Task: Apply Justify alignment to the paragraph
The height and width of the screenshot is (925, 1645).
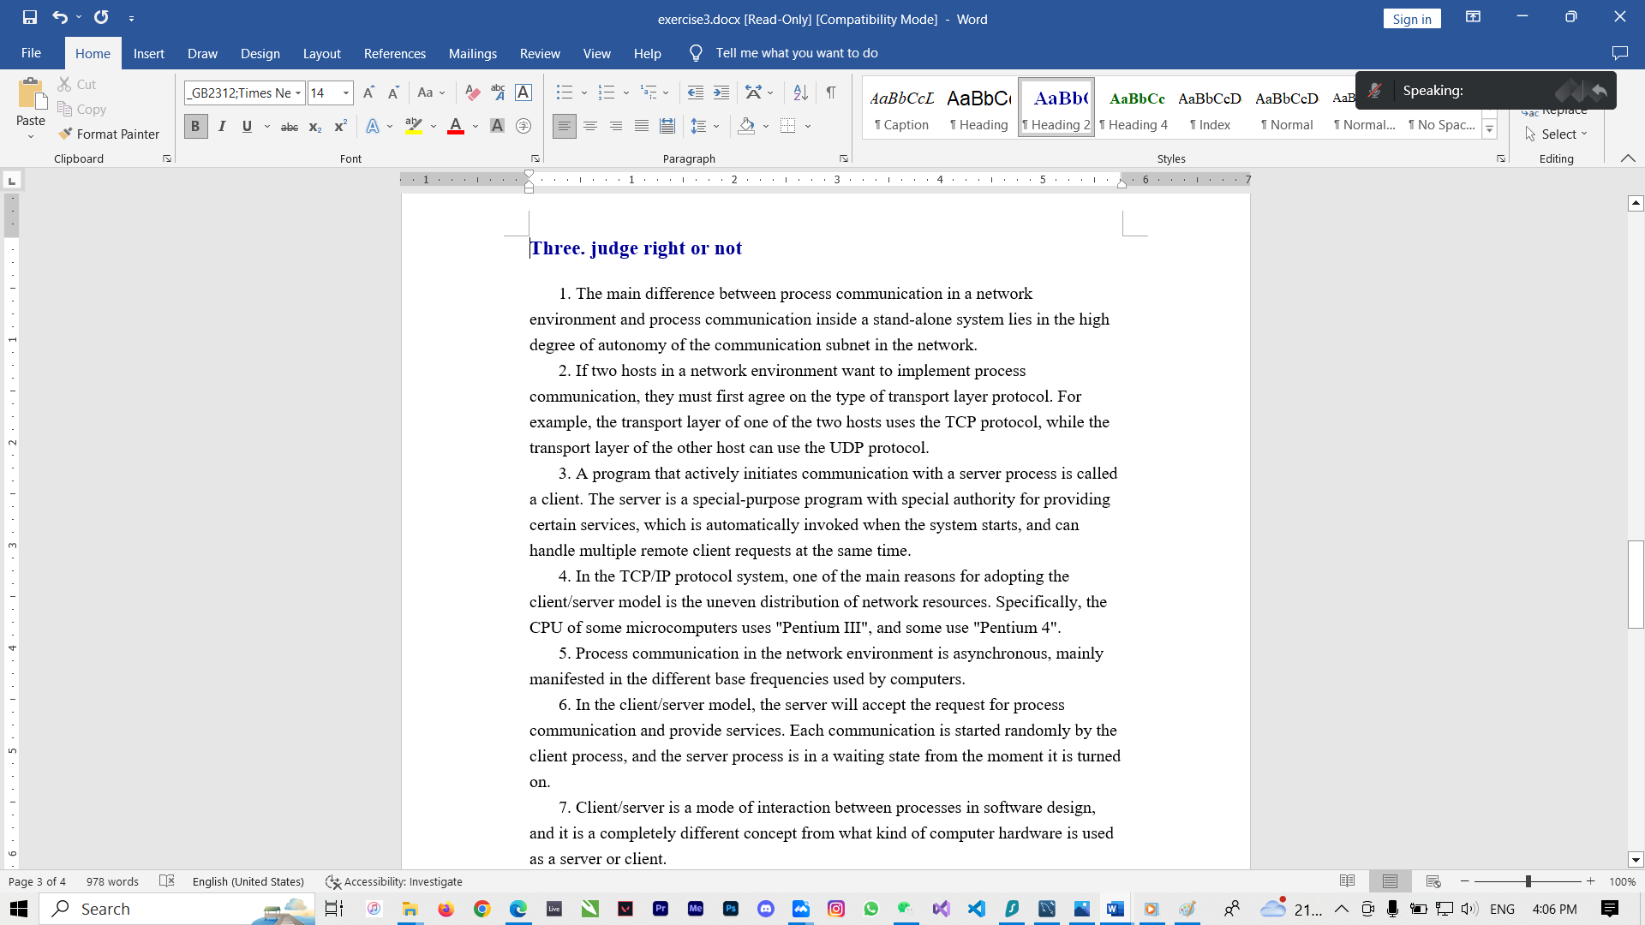Action: pyautogui.click(x=641, y=126)
